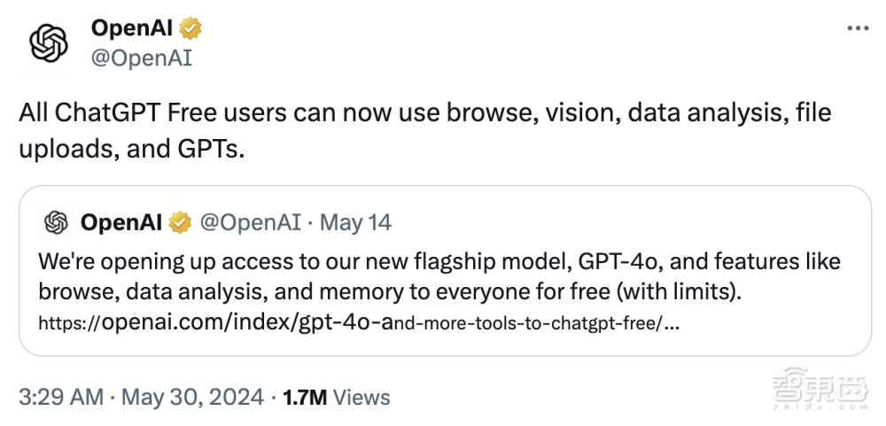Click the 'All ChatGPT Free users' tweet text
This screenshot has width=886, height=426.
pos(425,131)
